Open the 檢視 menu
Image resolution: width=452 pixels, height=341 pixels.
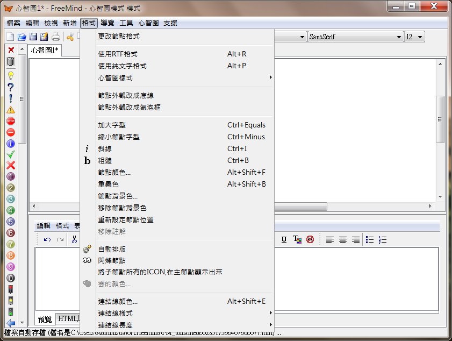point(51,23)
